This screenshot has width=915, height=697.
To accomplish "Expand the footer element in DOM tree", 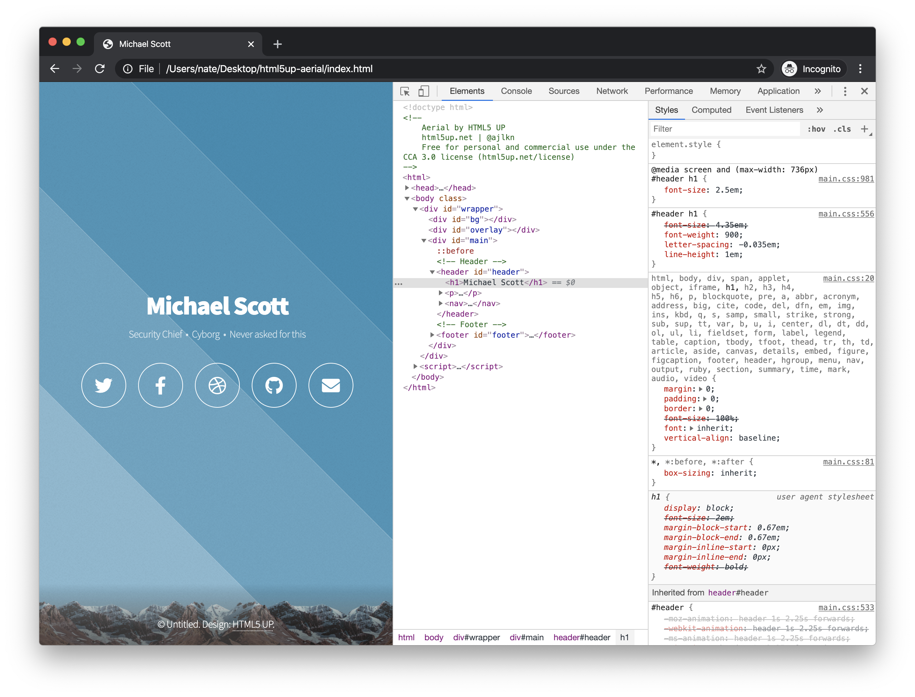I will click(432, 335).
